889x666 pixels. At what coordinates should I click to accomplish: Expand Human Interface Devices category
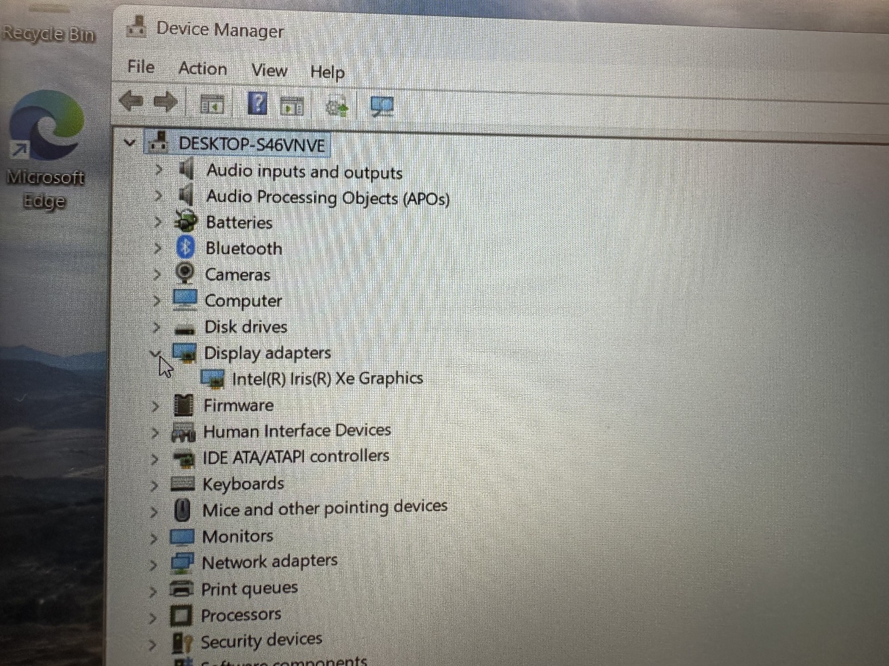(156, 433)
